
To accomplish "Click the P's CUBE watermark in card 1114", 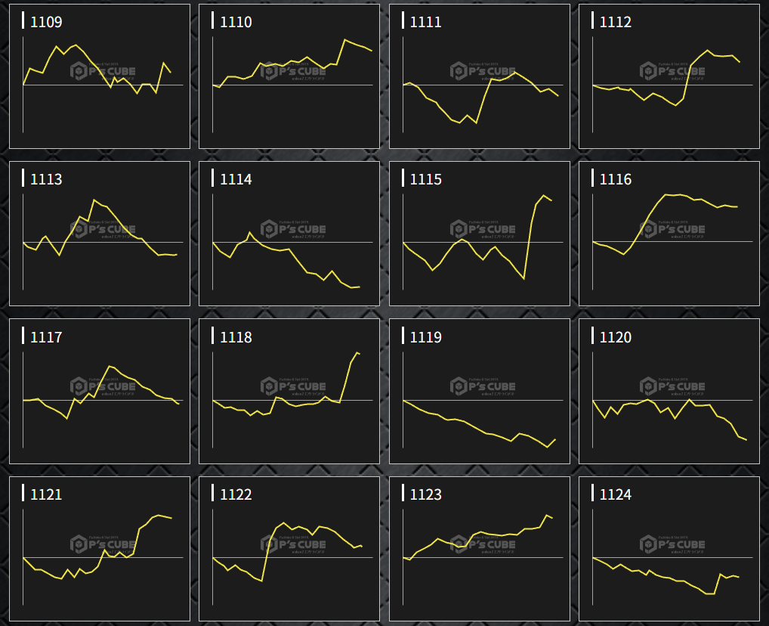I will 292,230.
